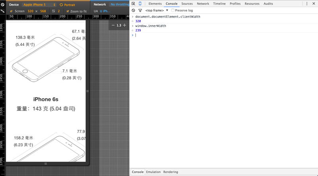This screenshot has width=318, height=176.
Task: Switch to the Console tab at top
Action: tap(172, 4)
